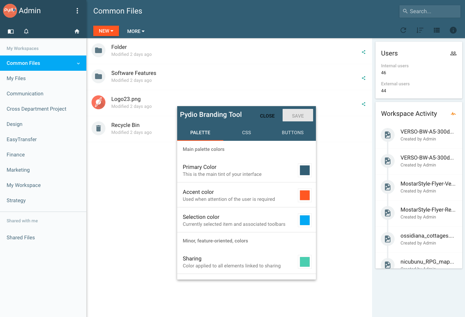
Task: Open the bookmarks book icon
Action: click(x=11, y=32)
